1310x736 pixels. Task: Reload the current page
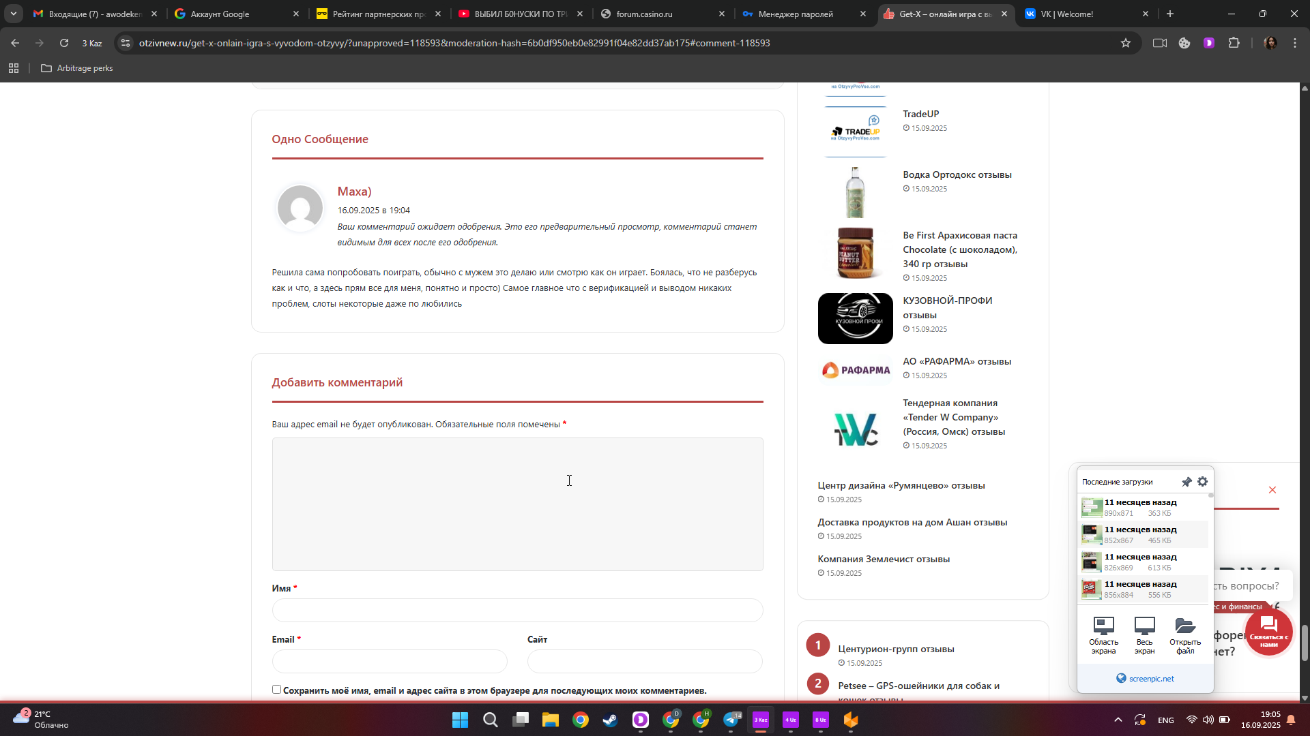[64, 43]
